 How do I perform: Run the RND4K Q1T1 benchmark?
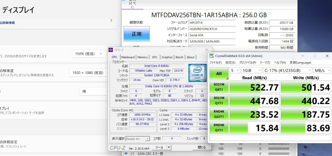219,127
